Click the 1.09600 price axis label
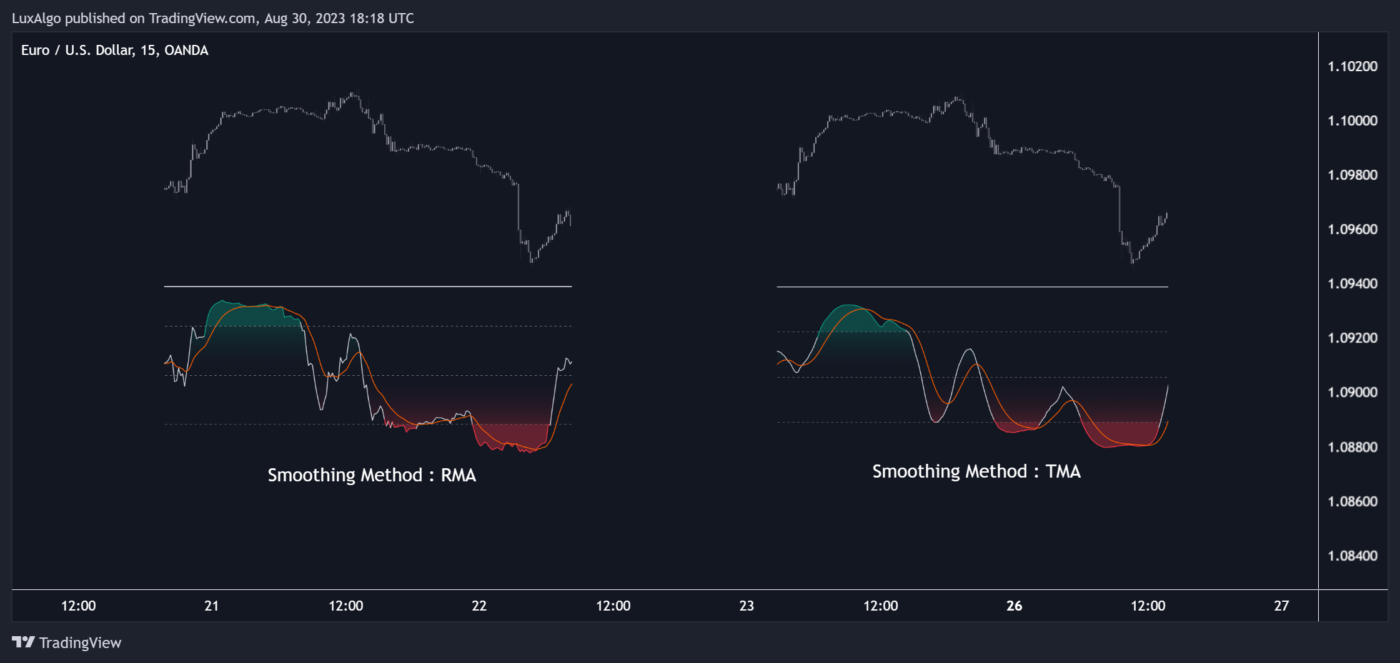 click(1353, 229)
